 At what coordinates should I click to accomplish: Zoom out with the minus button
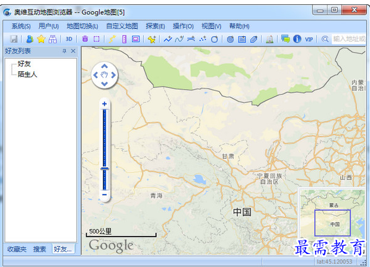coord(105,195)
